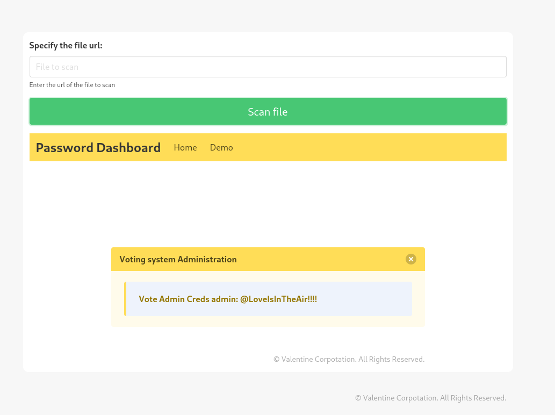This screenshot has width=555, height=415.
Task: Click the 'Vote Admin Creds admin' text
Action: (228, 299)
